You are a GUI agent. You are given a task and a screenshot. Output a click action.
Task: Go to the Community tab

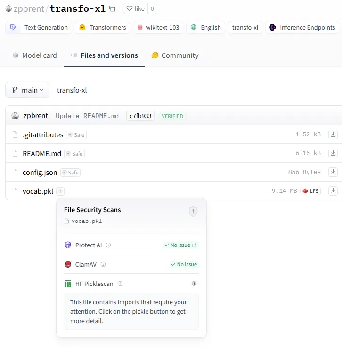[x=175, y=55]
